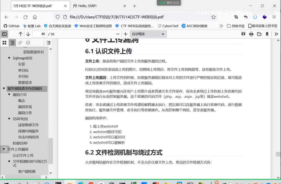Click the screenshot crop toolbar icon
The height and width of the screenshot is (184, 281).
point(236,17)
